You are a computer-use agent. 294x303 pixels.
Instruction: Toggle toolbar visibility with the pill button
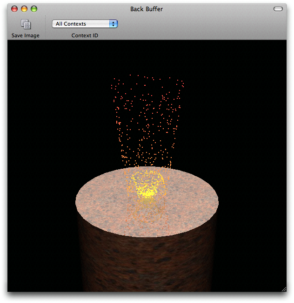coord(278,9)
